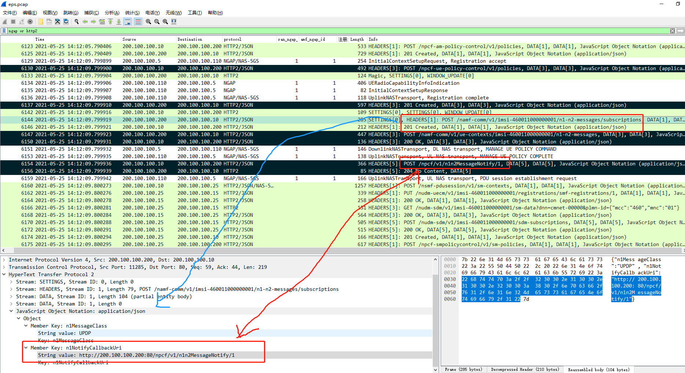Collapse HyperText Transfer Protocol 2 node
Viewport: 685px width, 373px height.
[4, 275]
